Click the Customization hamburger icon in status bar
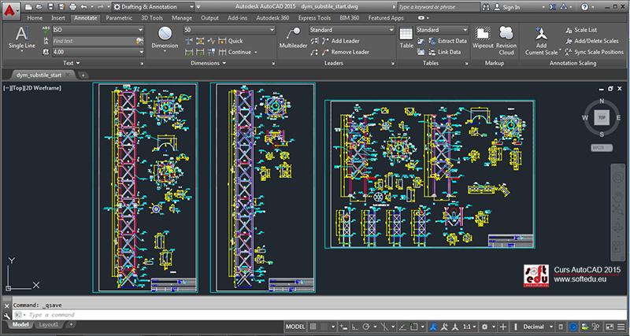 coord(621,327)
